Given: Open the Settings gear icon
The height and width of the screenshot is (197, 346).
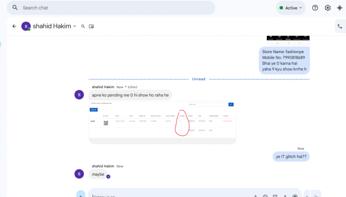Looking at the screenshot, I should 327,8.
